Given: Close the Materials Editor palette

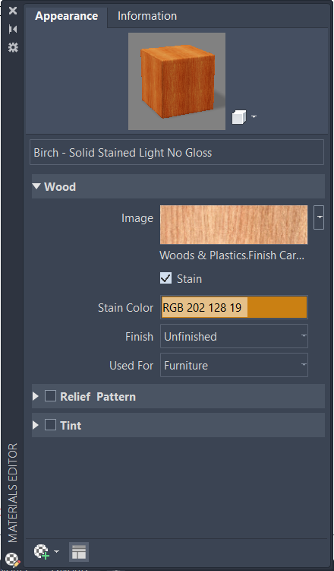Looking at the screenshot, I should coord(13,11).
